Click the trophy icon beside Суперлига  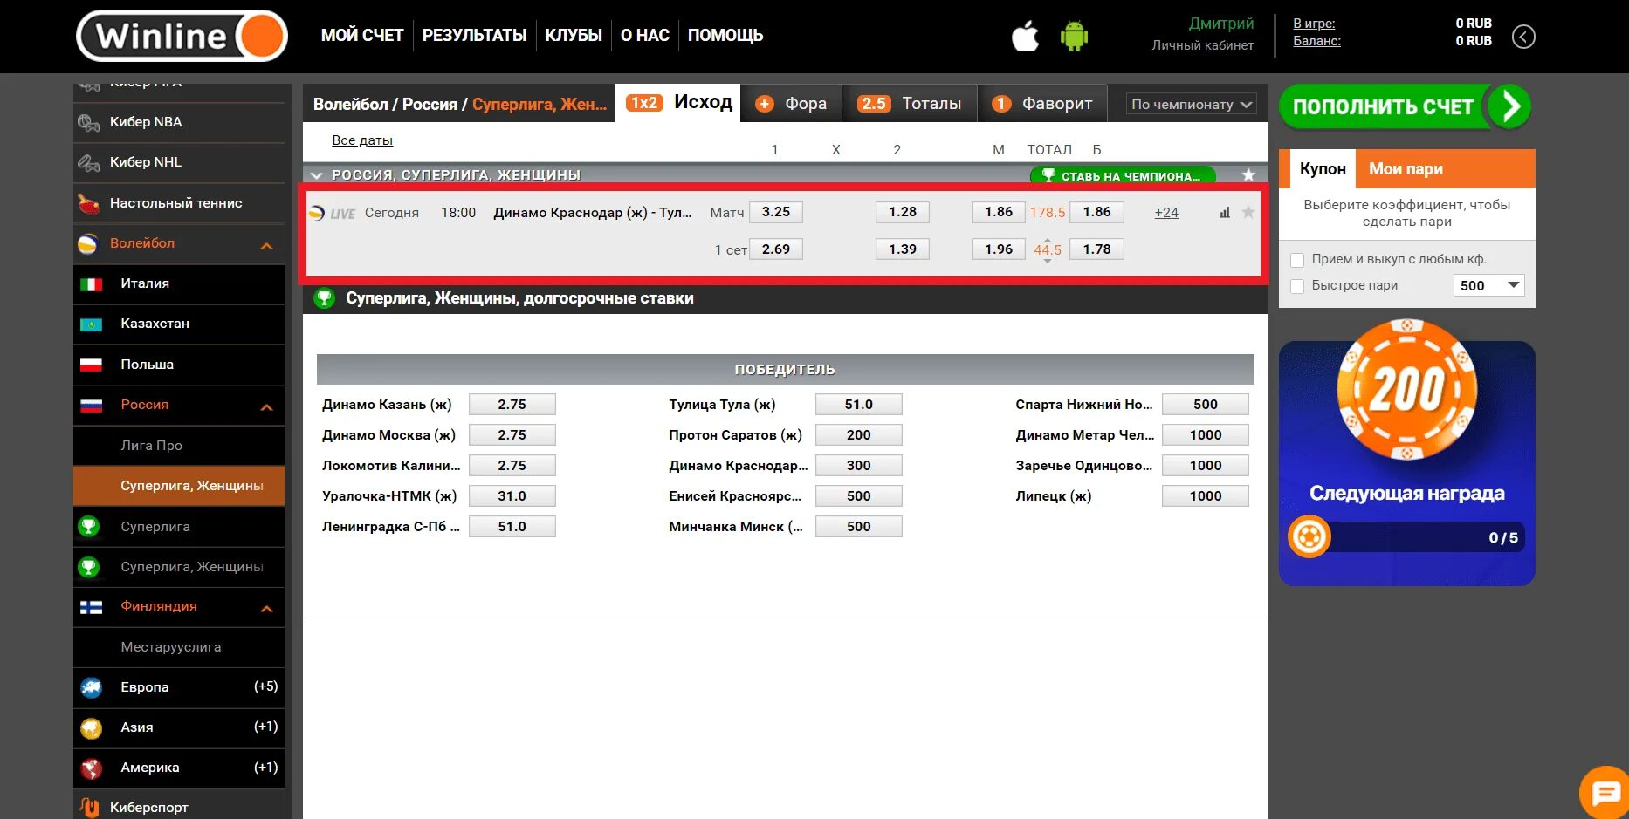(x=88, y=527)
